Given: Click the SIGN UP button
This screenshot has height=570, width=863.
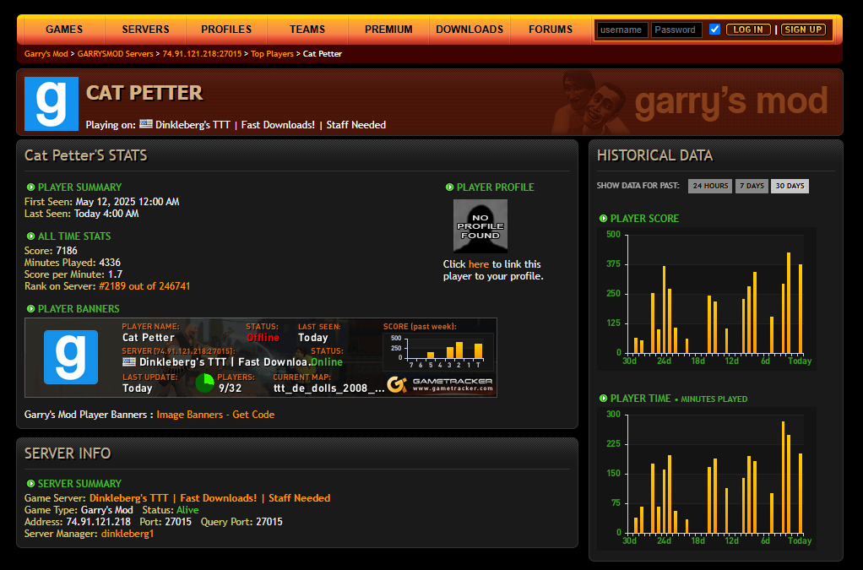Looking at the screenshot, I should tap(803, 30).
